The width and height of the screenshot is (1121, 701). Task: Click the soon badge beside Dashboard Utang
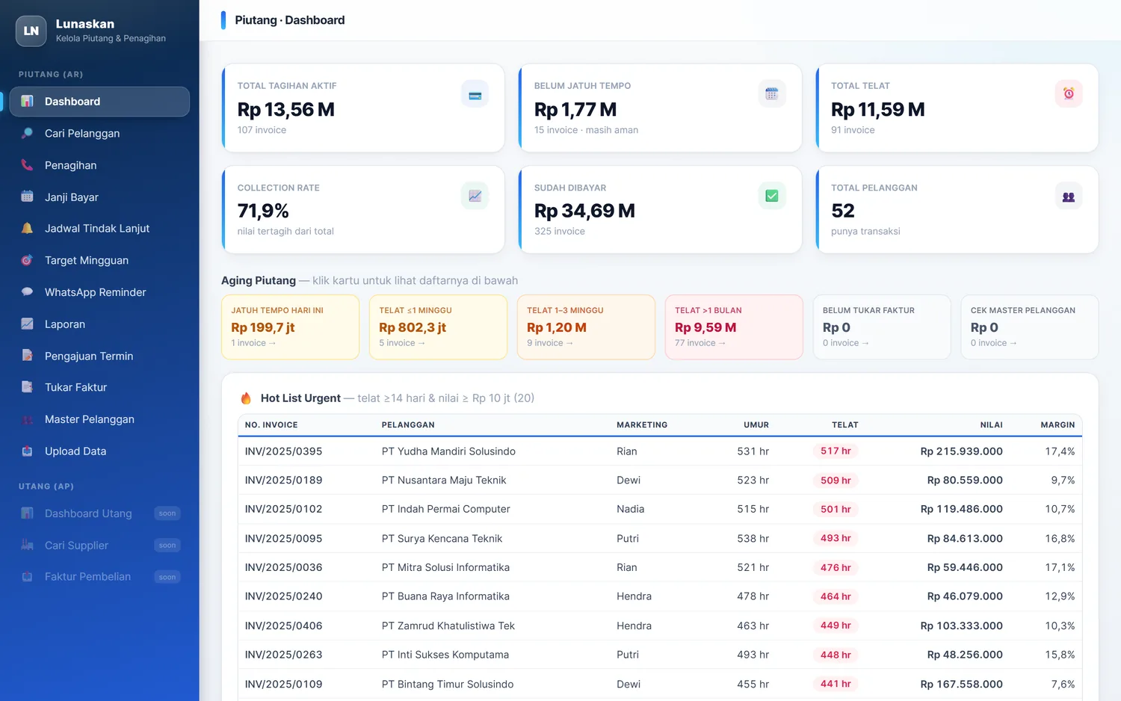(167, 513)
